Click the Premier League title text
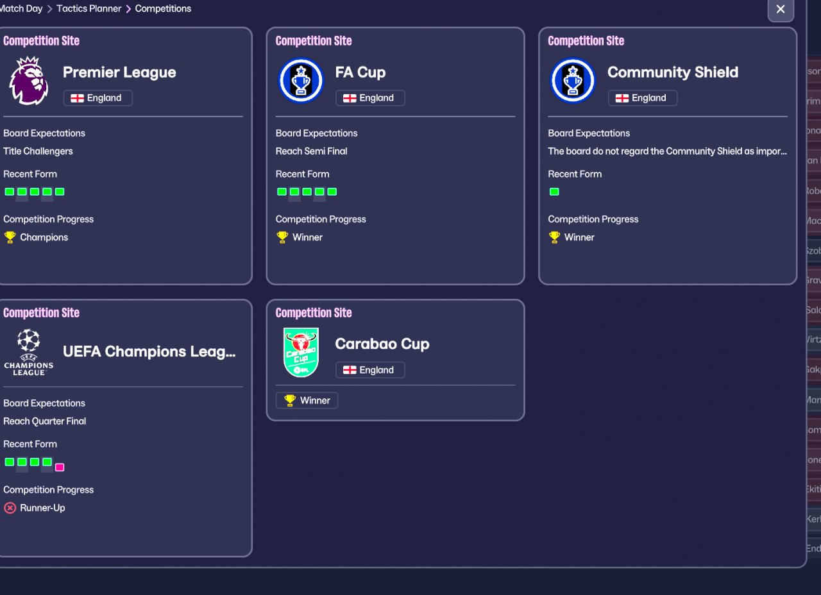 click(119, 72)
